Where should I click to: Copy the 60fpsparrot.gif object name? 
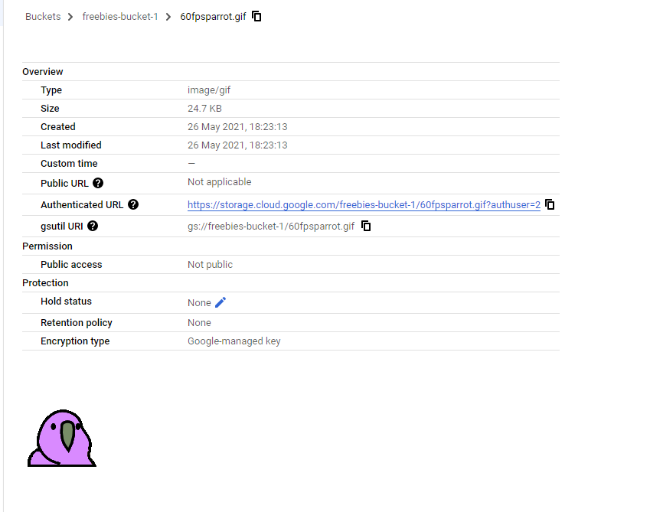tap(257, 16)
